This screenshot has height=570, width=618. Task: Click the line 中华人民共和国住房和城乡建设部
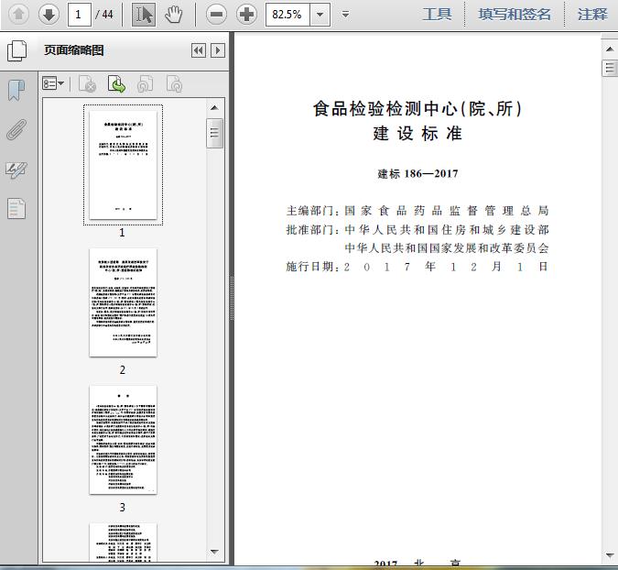[447, 230]
